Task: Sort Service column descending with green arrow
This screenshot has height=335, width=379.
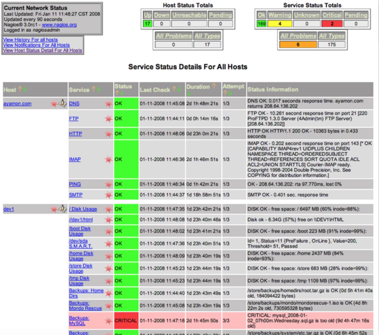Action: click(99, 89)
